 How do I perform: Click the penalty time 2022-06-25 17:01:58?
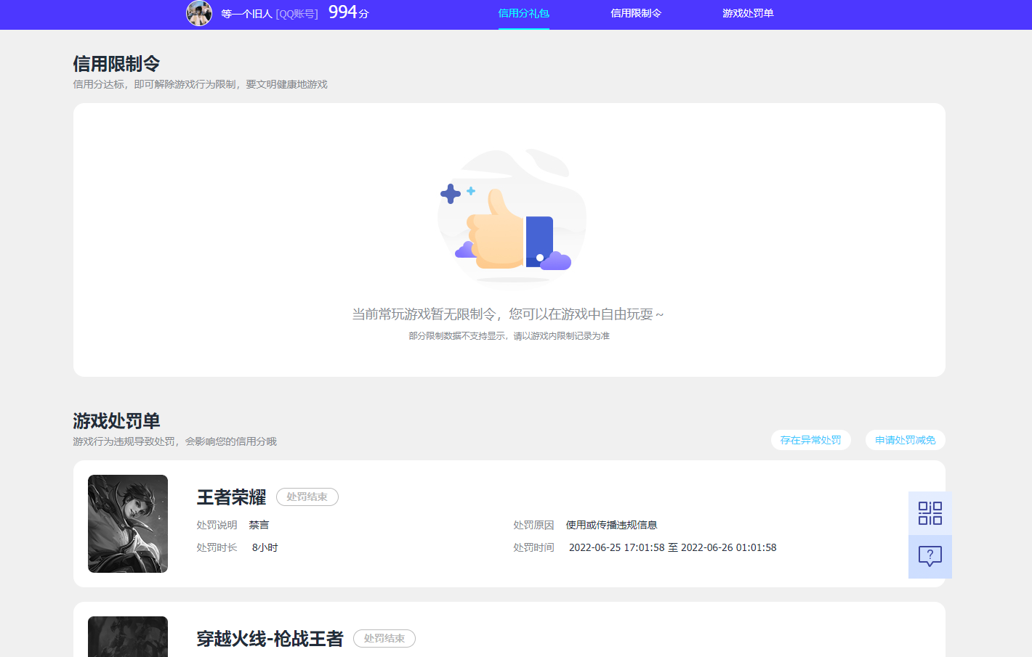[x=616, y=547]
